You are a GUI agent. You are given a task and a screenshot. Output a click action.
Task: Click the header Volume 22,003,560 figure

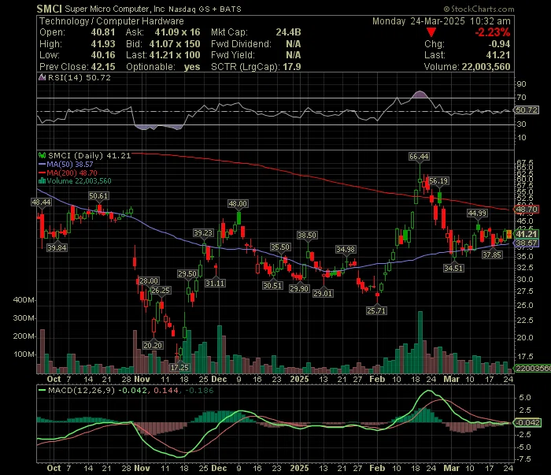[x=486, y=67]
